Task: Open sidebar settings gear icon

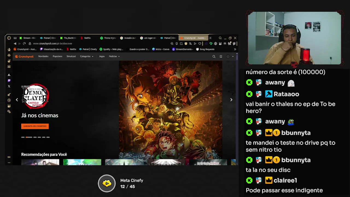Action: pos(9,112)
